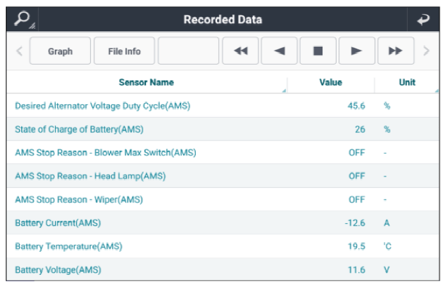Click the Unit column header
Image resolution: width=446 pixels, height=287 pixels.
(407, 82)
